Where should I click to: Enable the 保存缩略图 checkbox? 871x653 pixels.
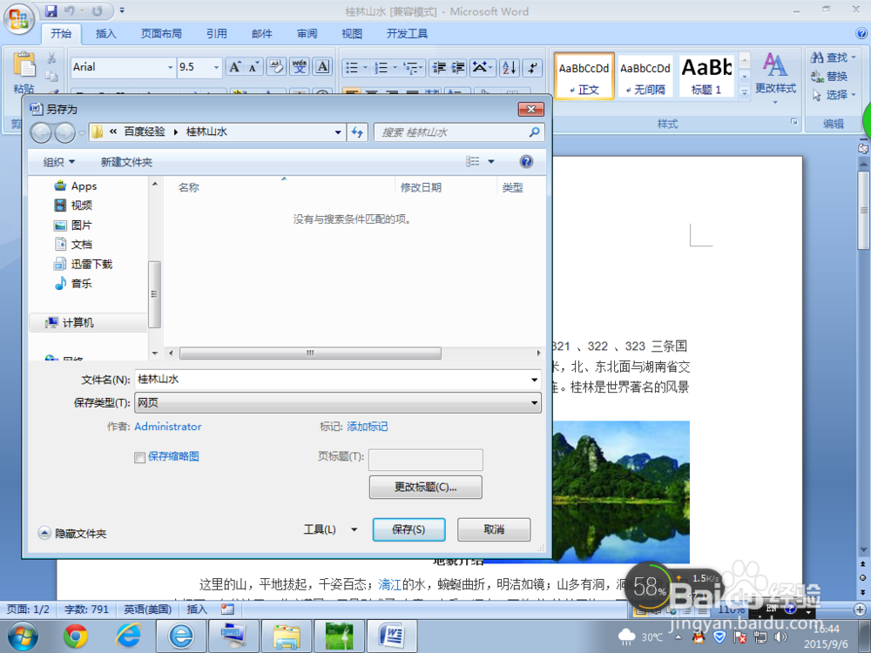click(x=139, y=457)
